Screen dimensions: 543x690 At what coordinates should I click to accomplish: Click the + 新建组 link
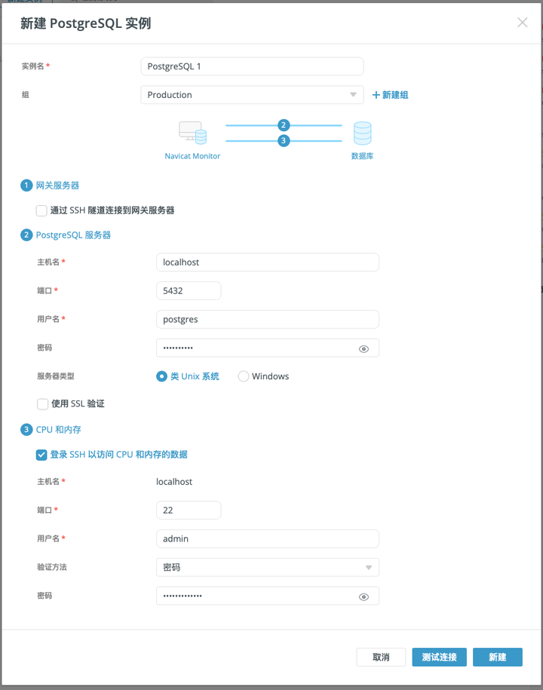[391, 95]
